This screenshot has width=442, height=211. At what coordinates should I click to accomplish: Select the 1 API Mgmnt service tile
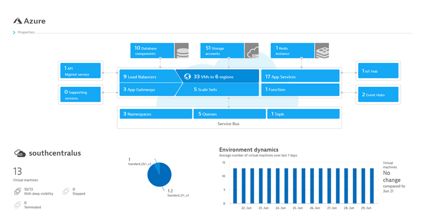coord(81,70)
